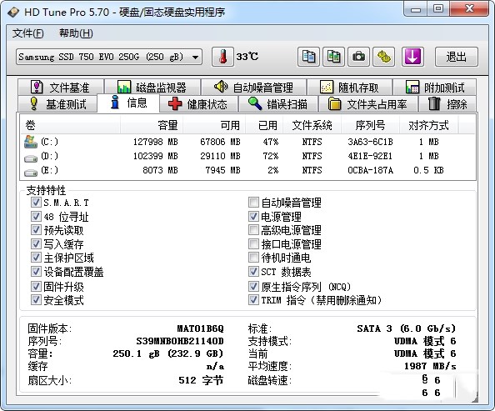
Task: Switch to the 文件基准 tab
Action: (61, 88)
